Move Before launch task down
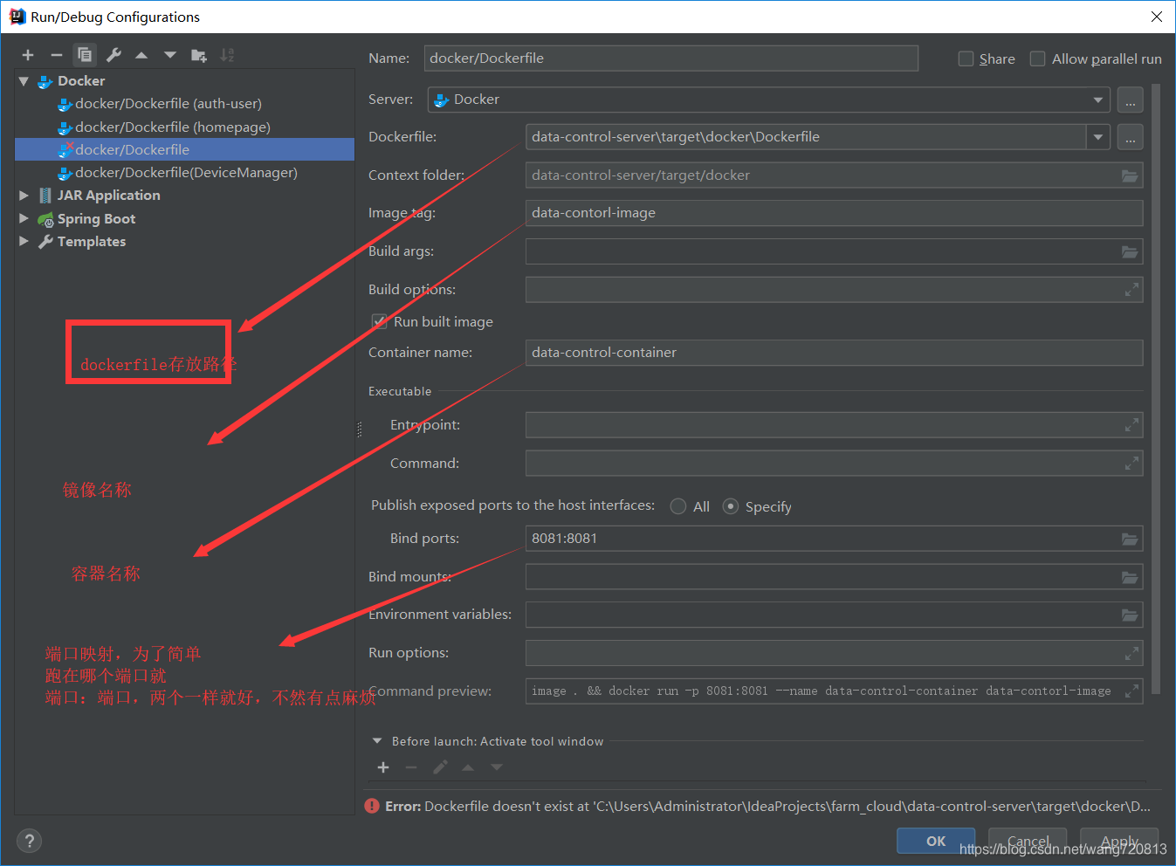1176x866 pixels. [497, 767]
